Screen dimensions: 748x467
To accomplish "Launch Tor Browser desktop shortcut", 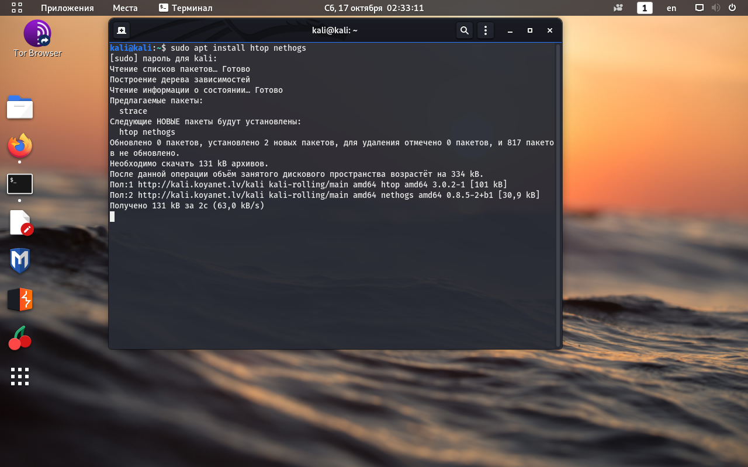I will click(37, 39).
